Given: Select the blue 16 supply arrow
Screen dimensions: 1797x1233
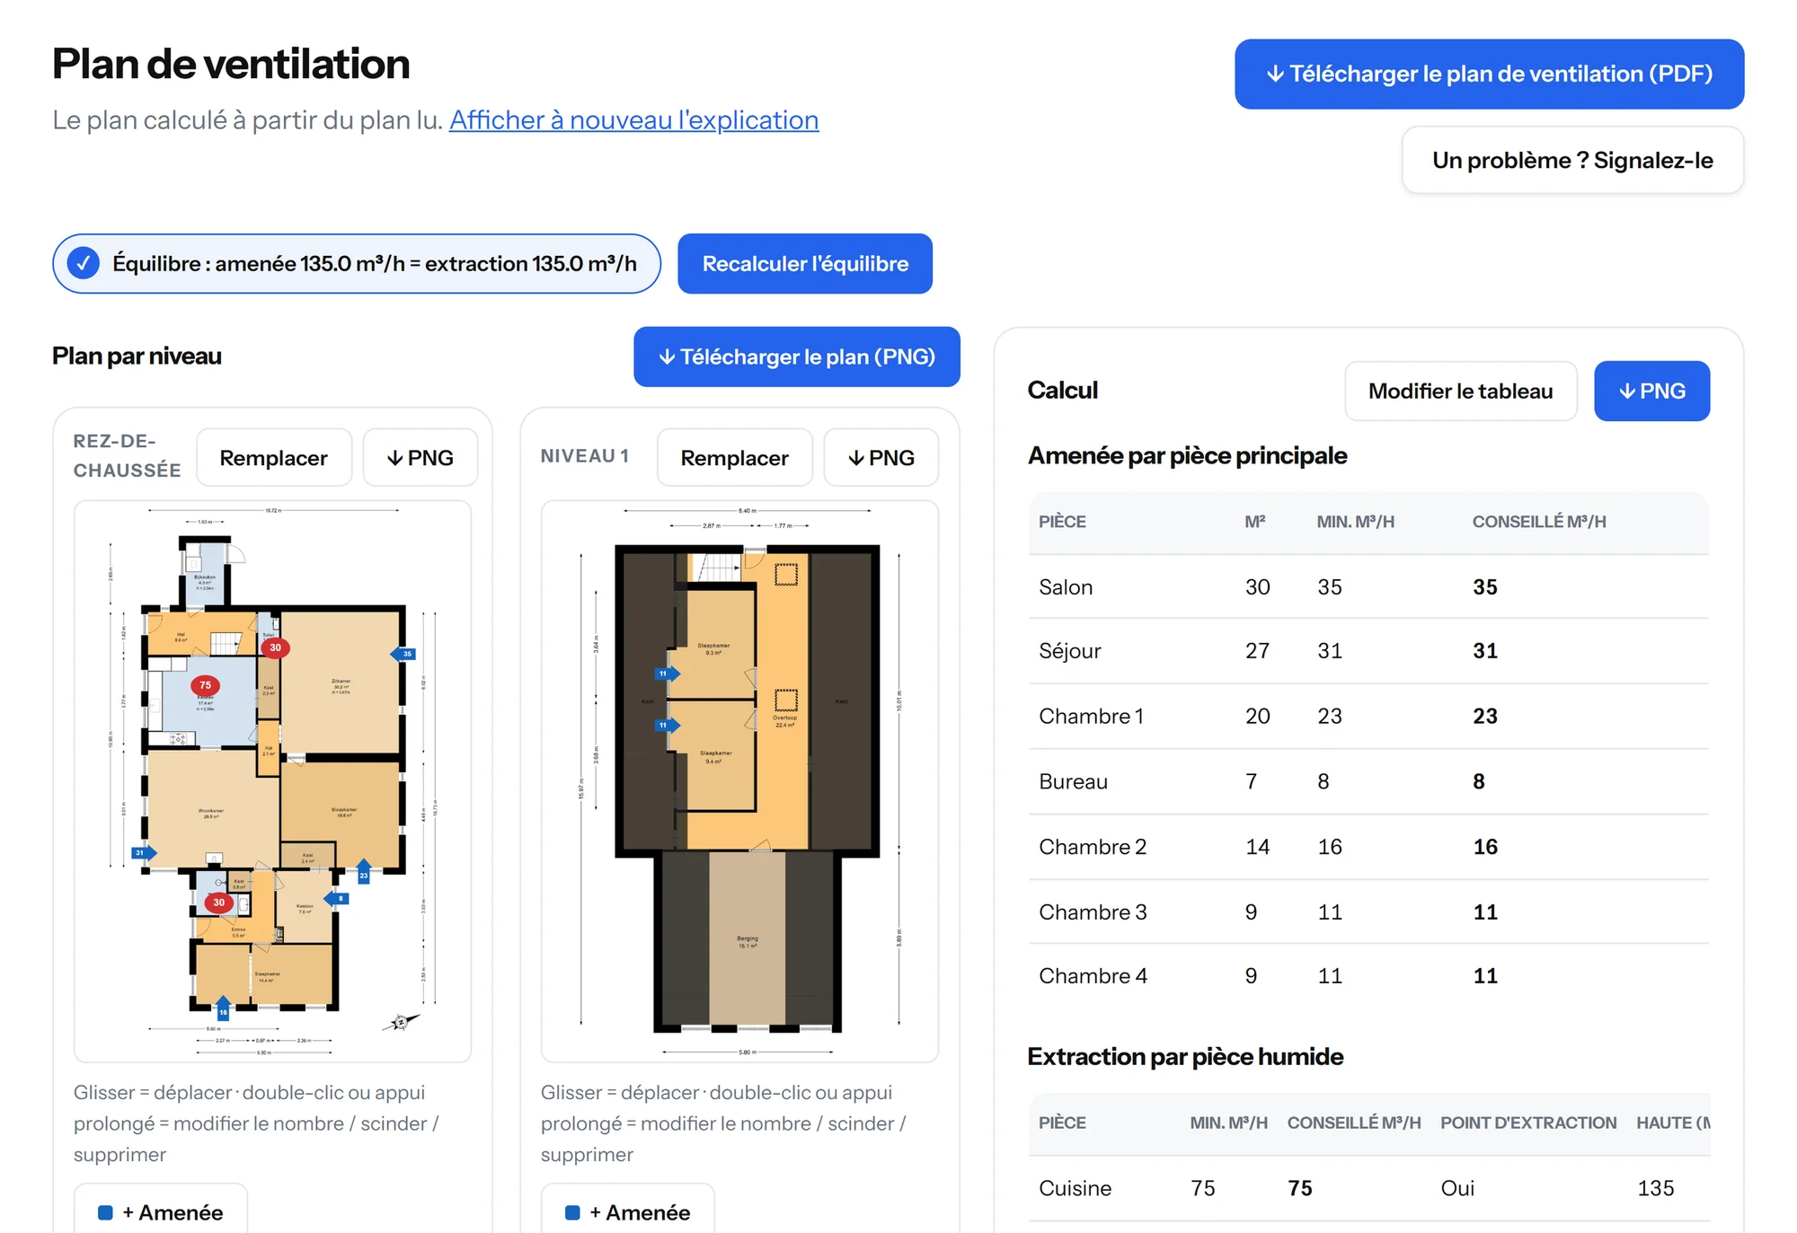Looking at the screenshot, I should click(223, 1008).
